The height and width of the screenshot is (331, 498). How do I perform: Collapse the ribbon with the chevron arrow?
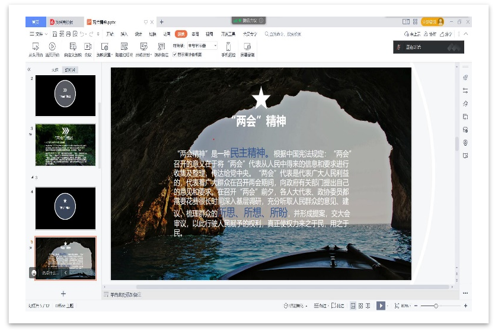click(x=466, y=34)
